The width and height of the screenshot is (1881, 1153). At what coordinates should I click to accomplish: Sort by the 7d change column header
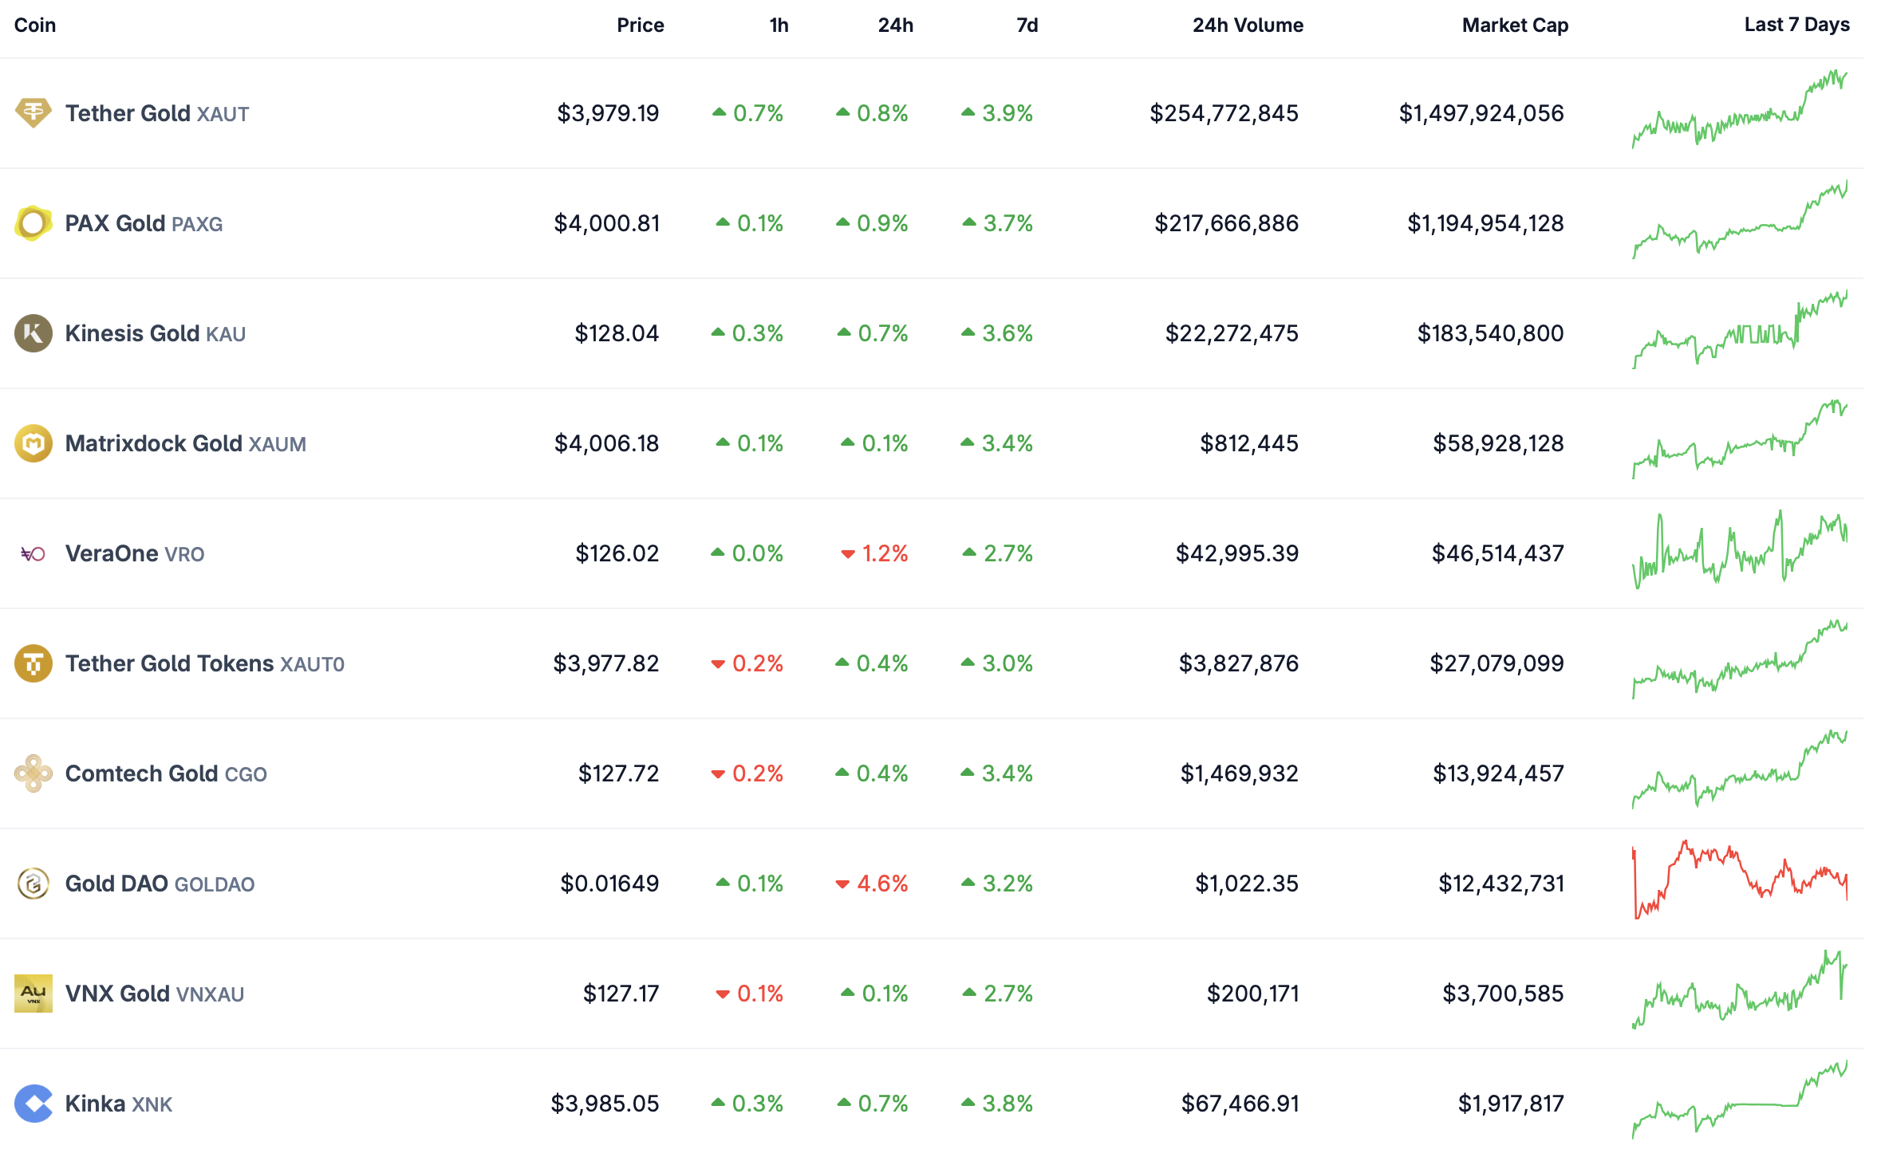1027,26
